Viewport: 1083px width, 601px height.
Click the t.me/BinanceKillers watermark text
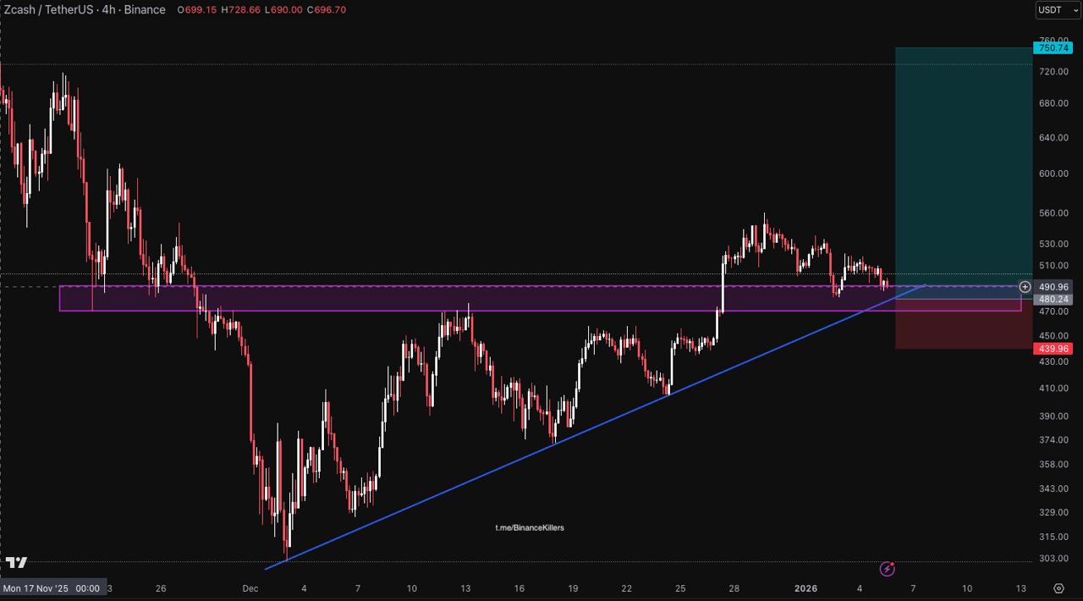(x=530, y=528)
